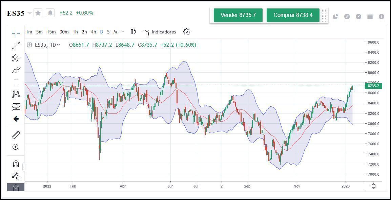Choose the XABCD pattern tool
Screen dimensions: 391x200
pos(15,94)
